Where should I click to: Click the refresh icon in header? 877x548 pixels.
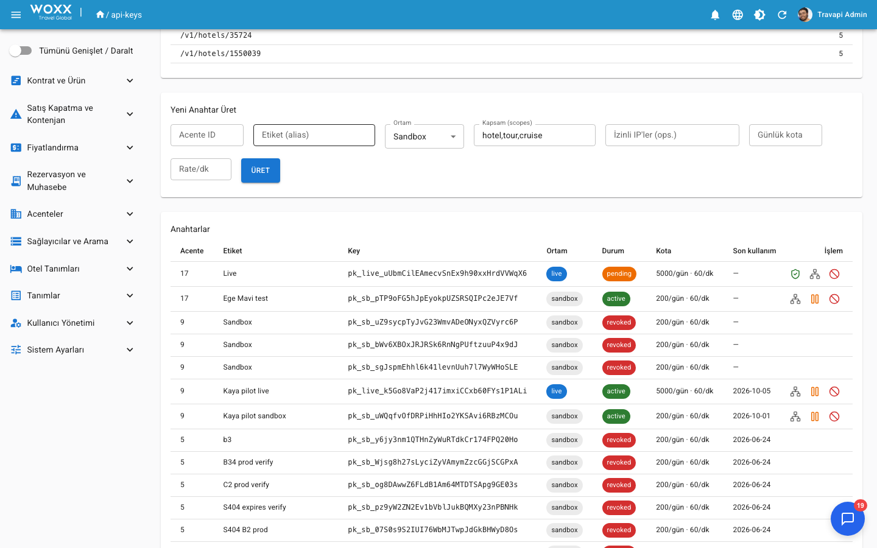click(x=782, y=15)
